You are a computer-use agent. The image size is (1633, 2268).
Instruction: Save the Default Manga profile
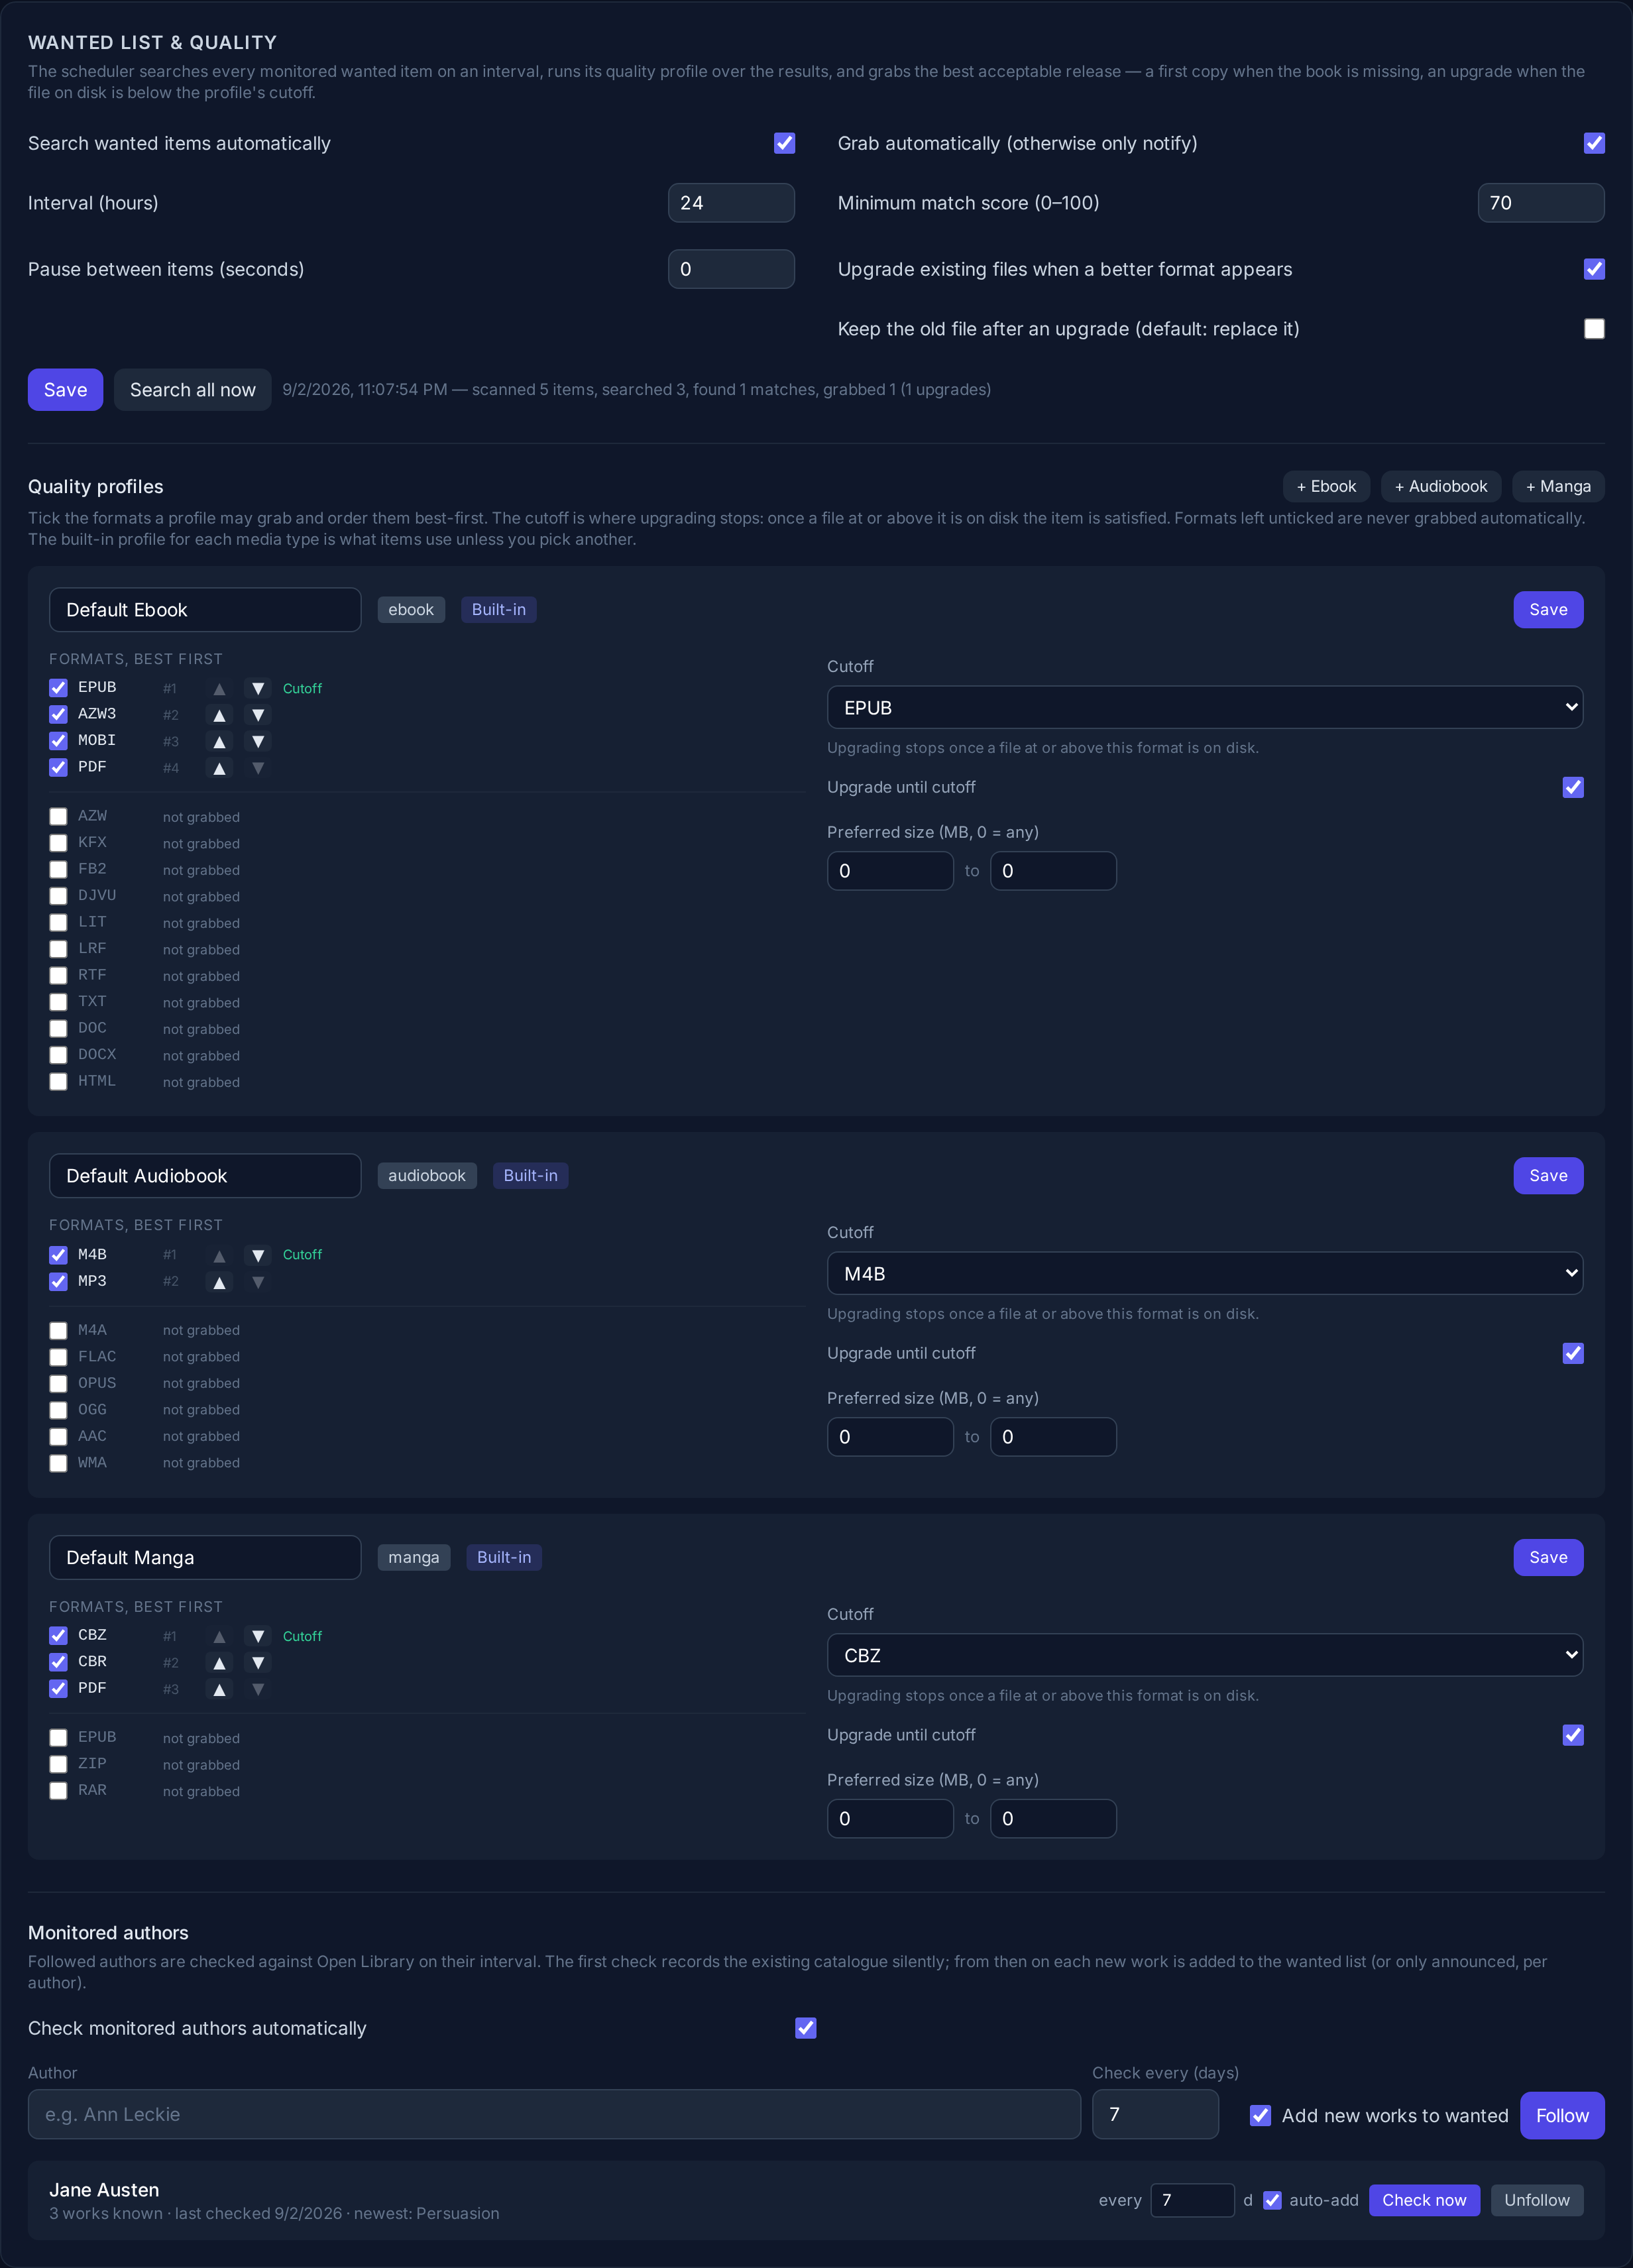pyautogui.click(x=1548, y=1557)
